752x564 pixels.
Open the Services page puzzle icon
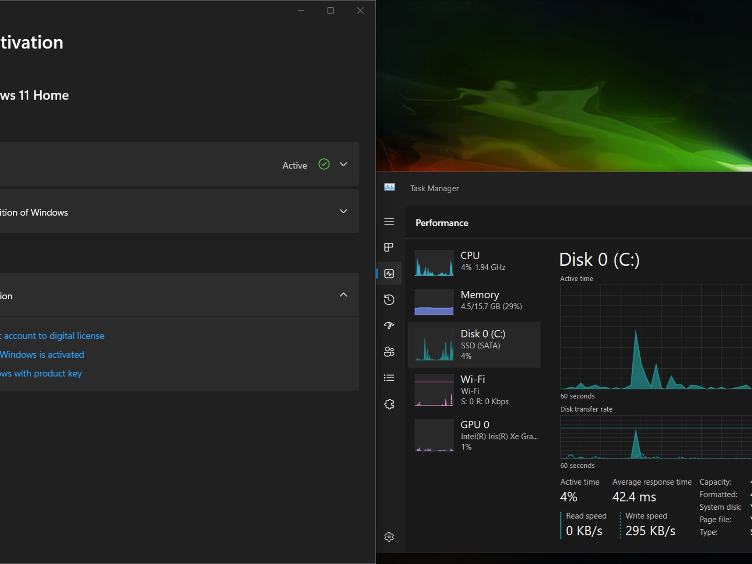389,404
